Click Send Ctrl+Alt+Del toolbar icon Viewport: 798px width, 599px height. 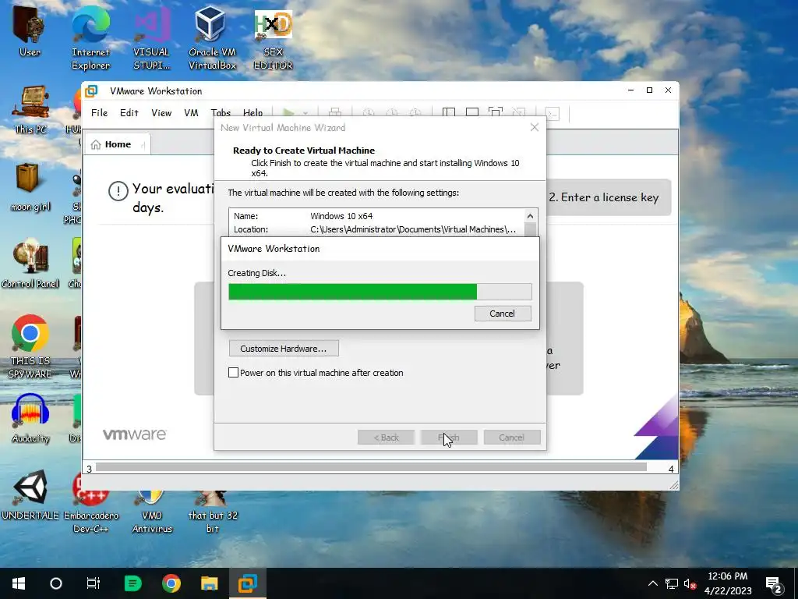[335, 112]
